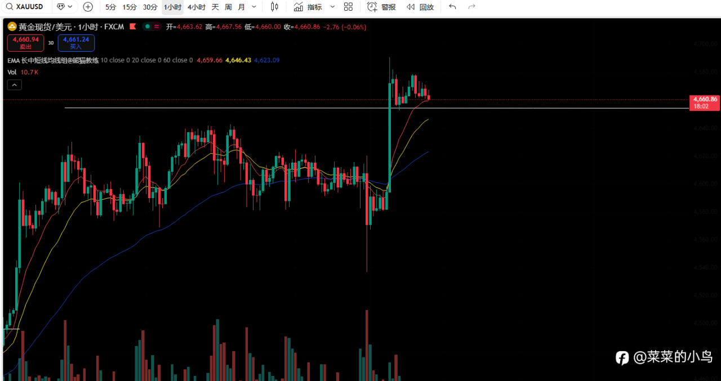
Task: Open the diamond icon dropdown
Action: tap(65, 7)
